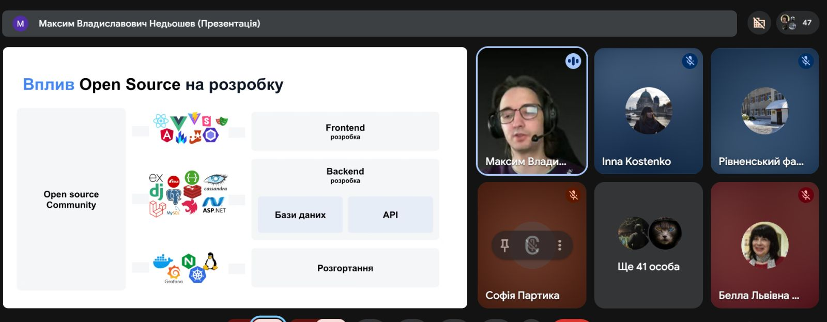Click Белла Львівна's profile photo

click(764, 245)
